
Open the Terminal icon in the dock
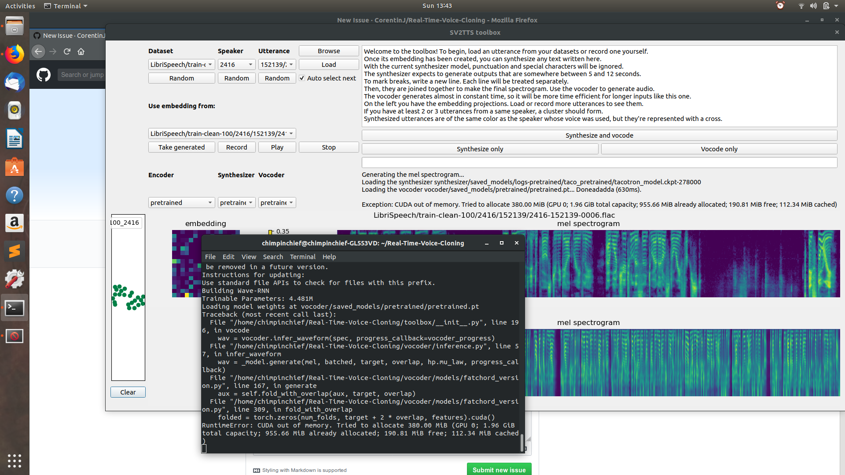tap(15, 307)
